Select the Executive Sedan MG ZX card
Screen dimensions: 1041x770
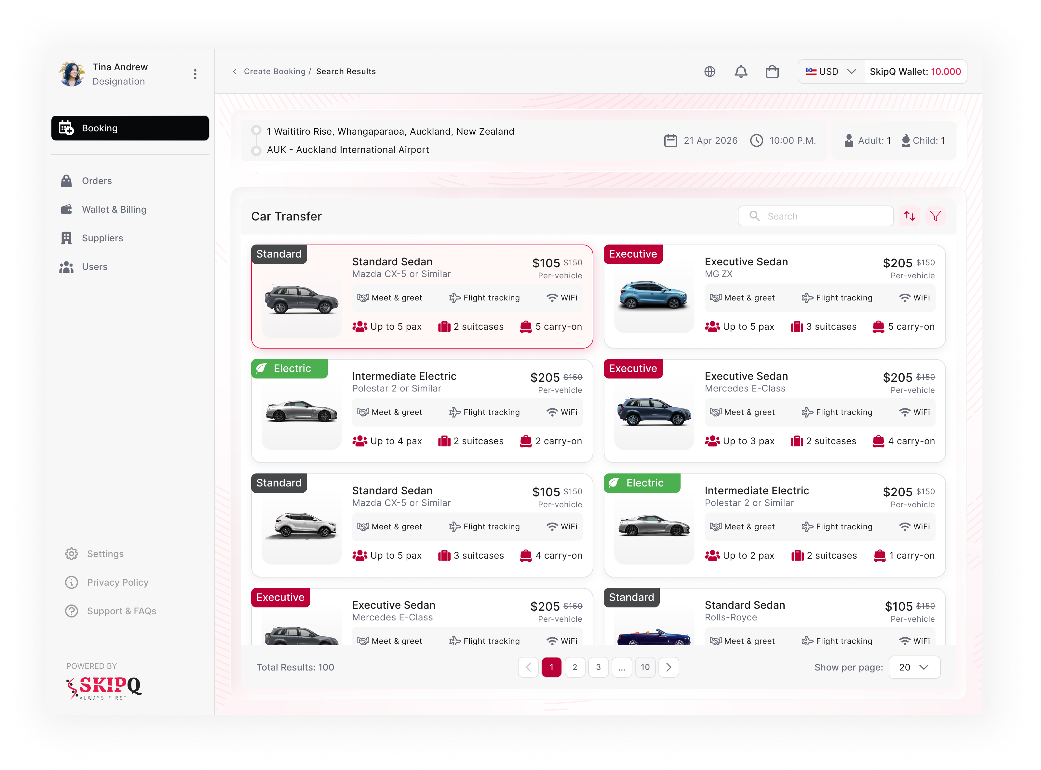coord(774,297)
